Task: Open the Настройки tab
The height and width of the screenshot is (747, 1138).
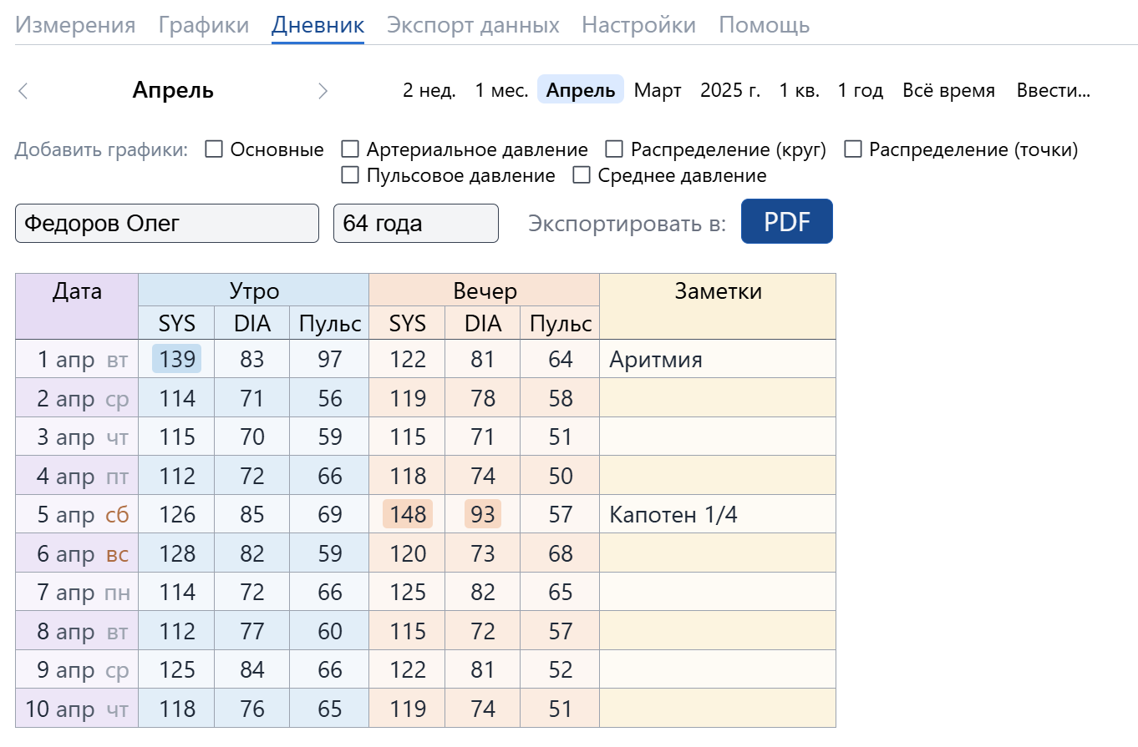Action: [x=638, y=25]
